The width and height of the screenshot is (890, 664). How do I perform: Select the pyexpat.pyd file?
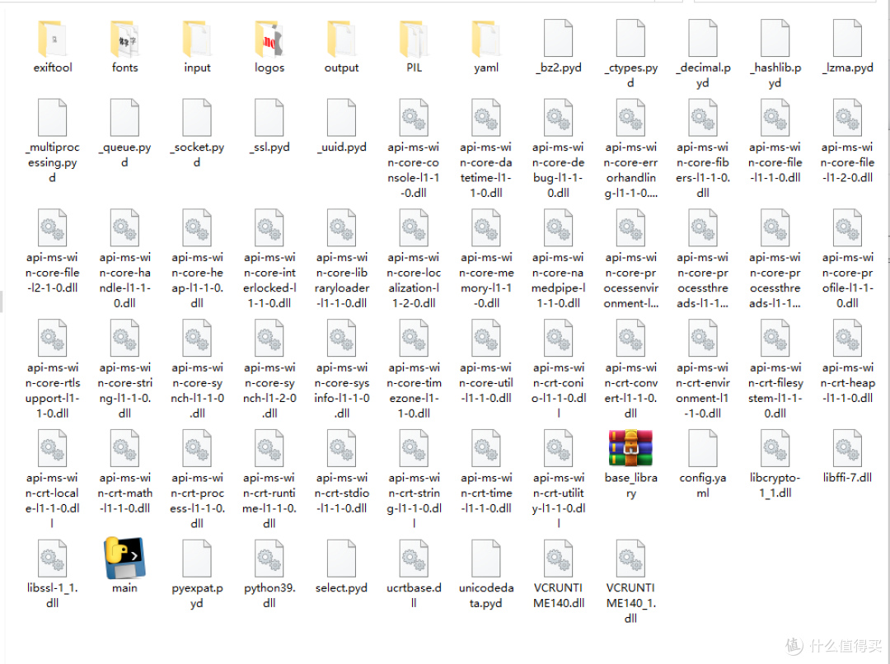coord(198,559)
